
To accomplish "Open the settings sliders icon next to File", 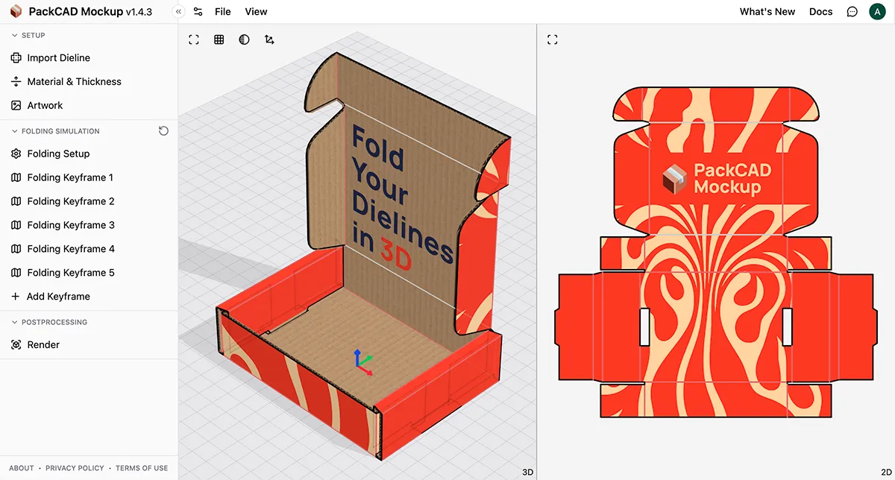I will pyautogui.click(x=198, y=11).
